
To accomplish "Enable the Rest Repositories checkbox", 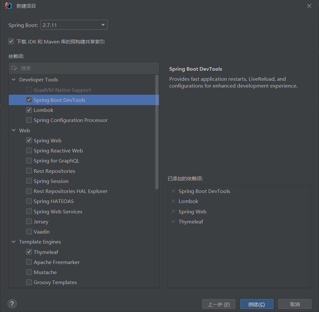I will [29, 171].
